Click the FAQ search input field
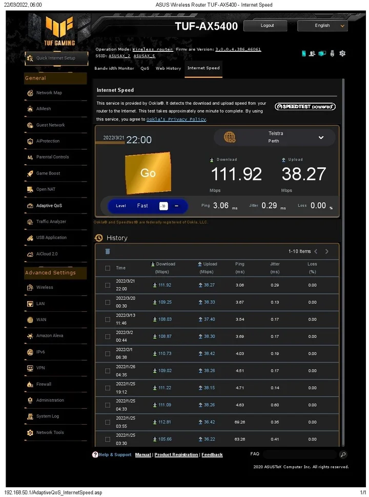 click(x=300, y=454)
